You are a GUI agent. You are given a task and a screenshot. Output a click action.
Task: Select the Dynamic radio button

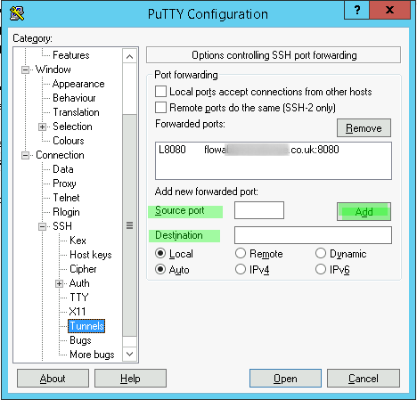click(321, 254)
